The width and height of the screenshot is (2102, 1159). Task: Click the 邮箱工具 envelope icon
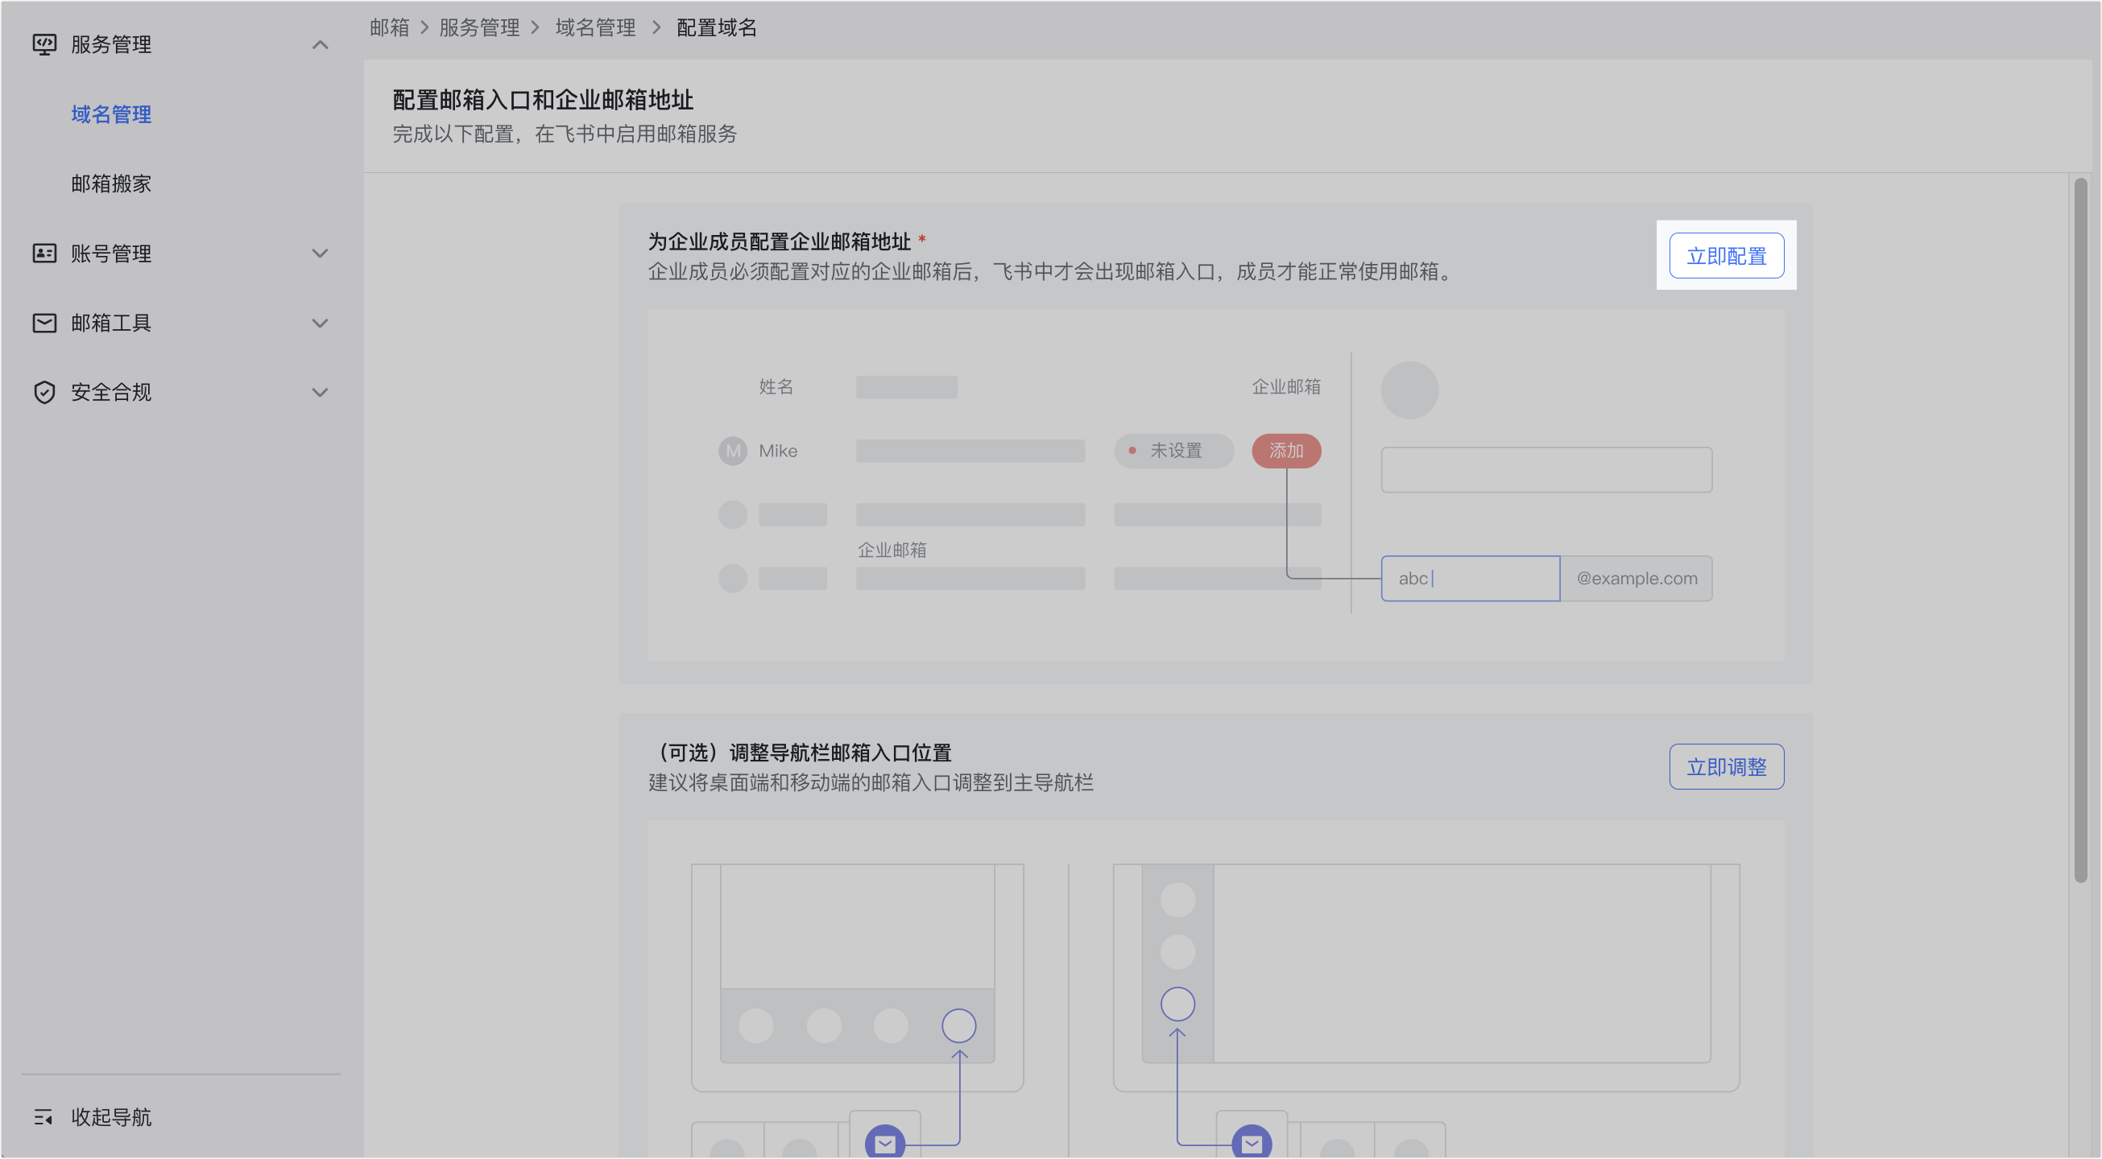(44, 323)
